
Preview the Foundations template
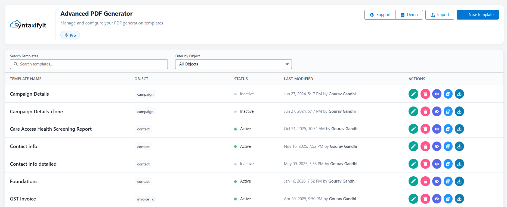[437, 181]
